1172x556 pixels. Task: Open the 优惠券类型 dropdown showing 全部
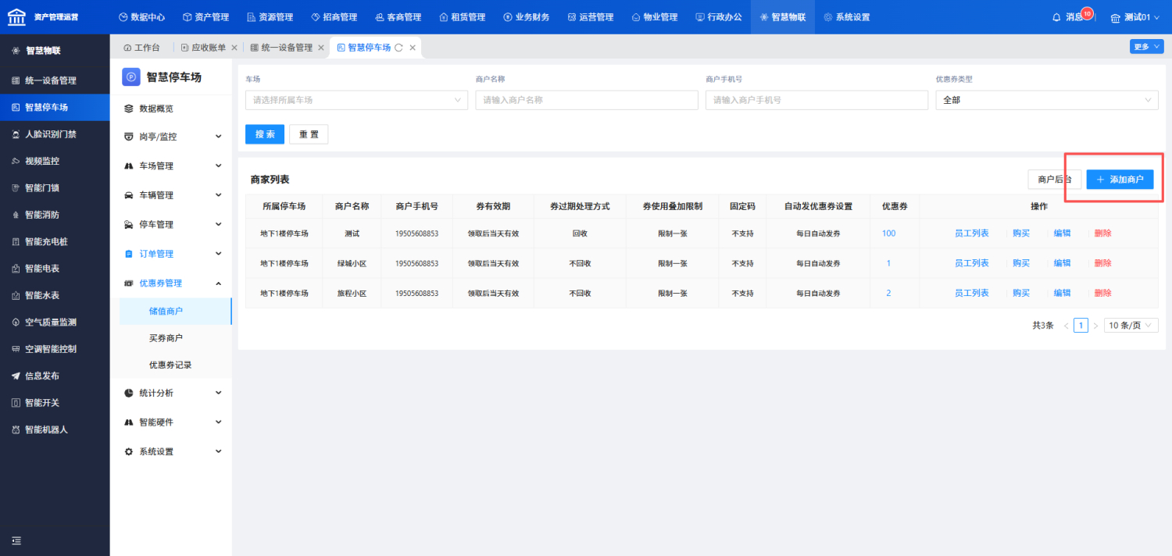(x=1047, y=100)
